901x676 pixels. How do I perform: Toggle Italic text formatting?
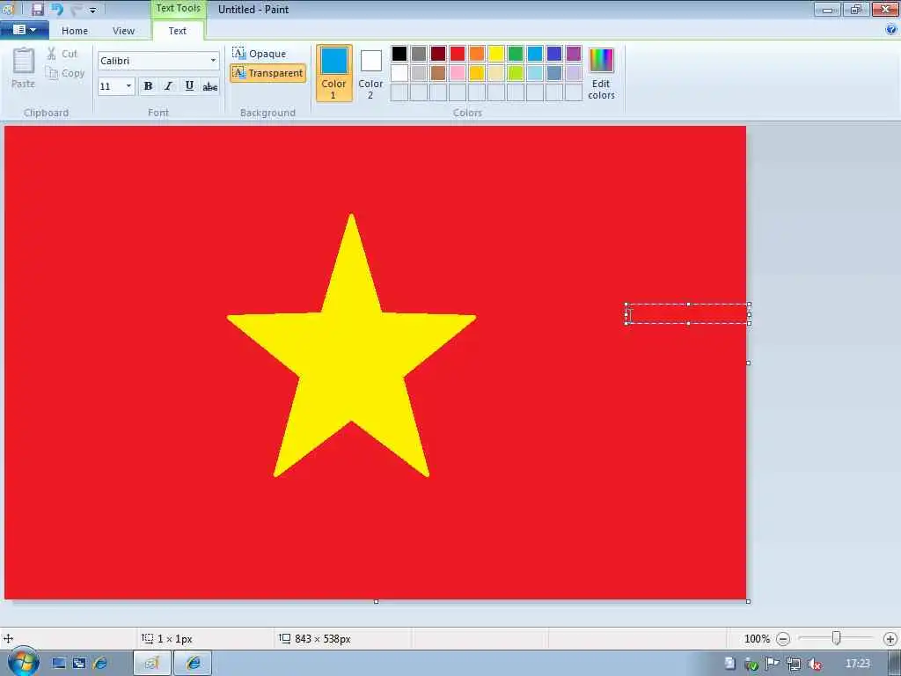(168, 86)
